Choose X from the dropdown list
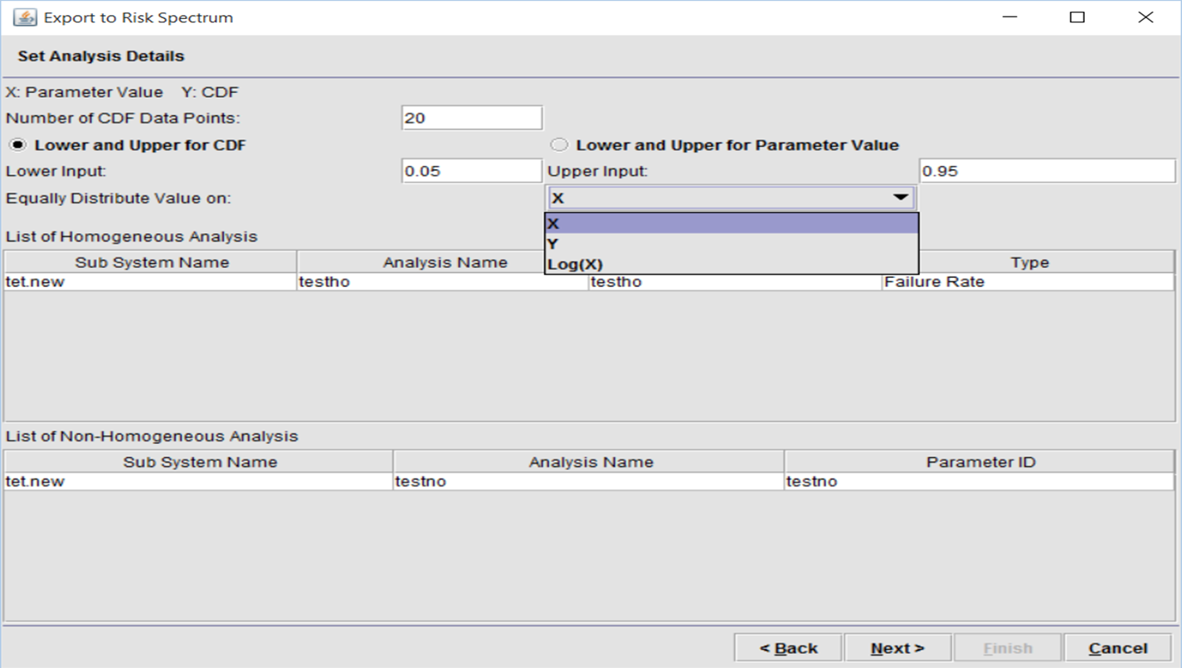This screenshot has width=1182, height=668. [731, 224]
